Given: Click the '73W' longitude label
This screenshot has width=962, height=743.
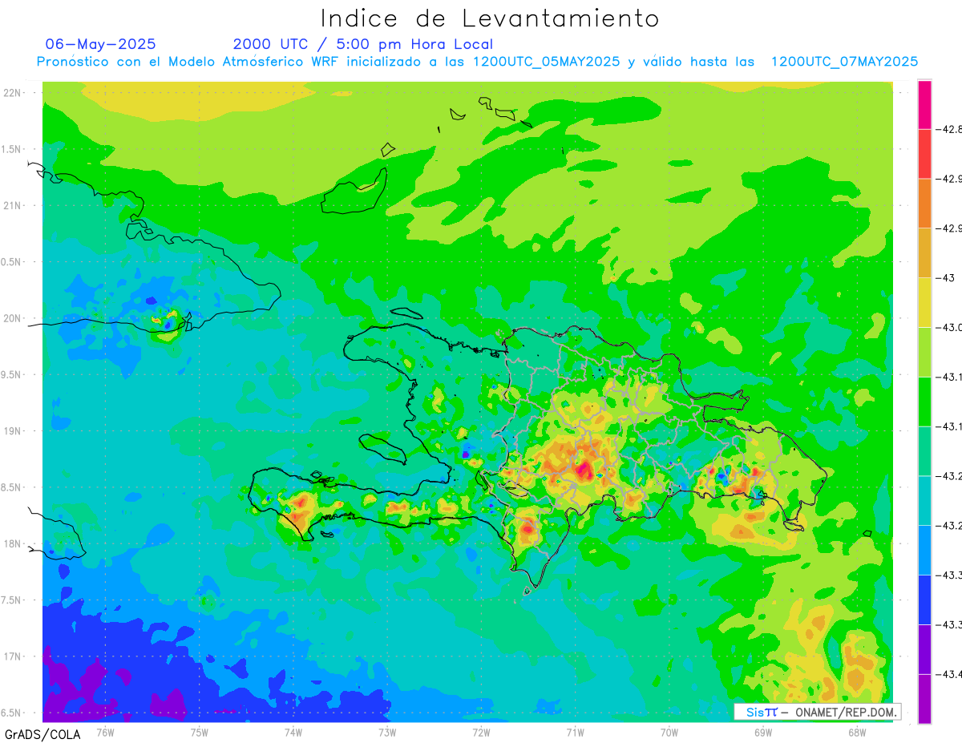Looking at the screenshot, I should point(387,732).
